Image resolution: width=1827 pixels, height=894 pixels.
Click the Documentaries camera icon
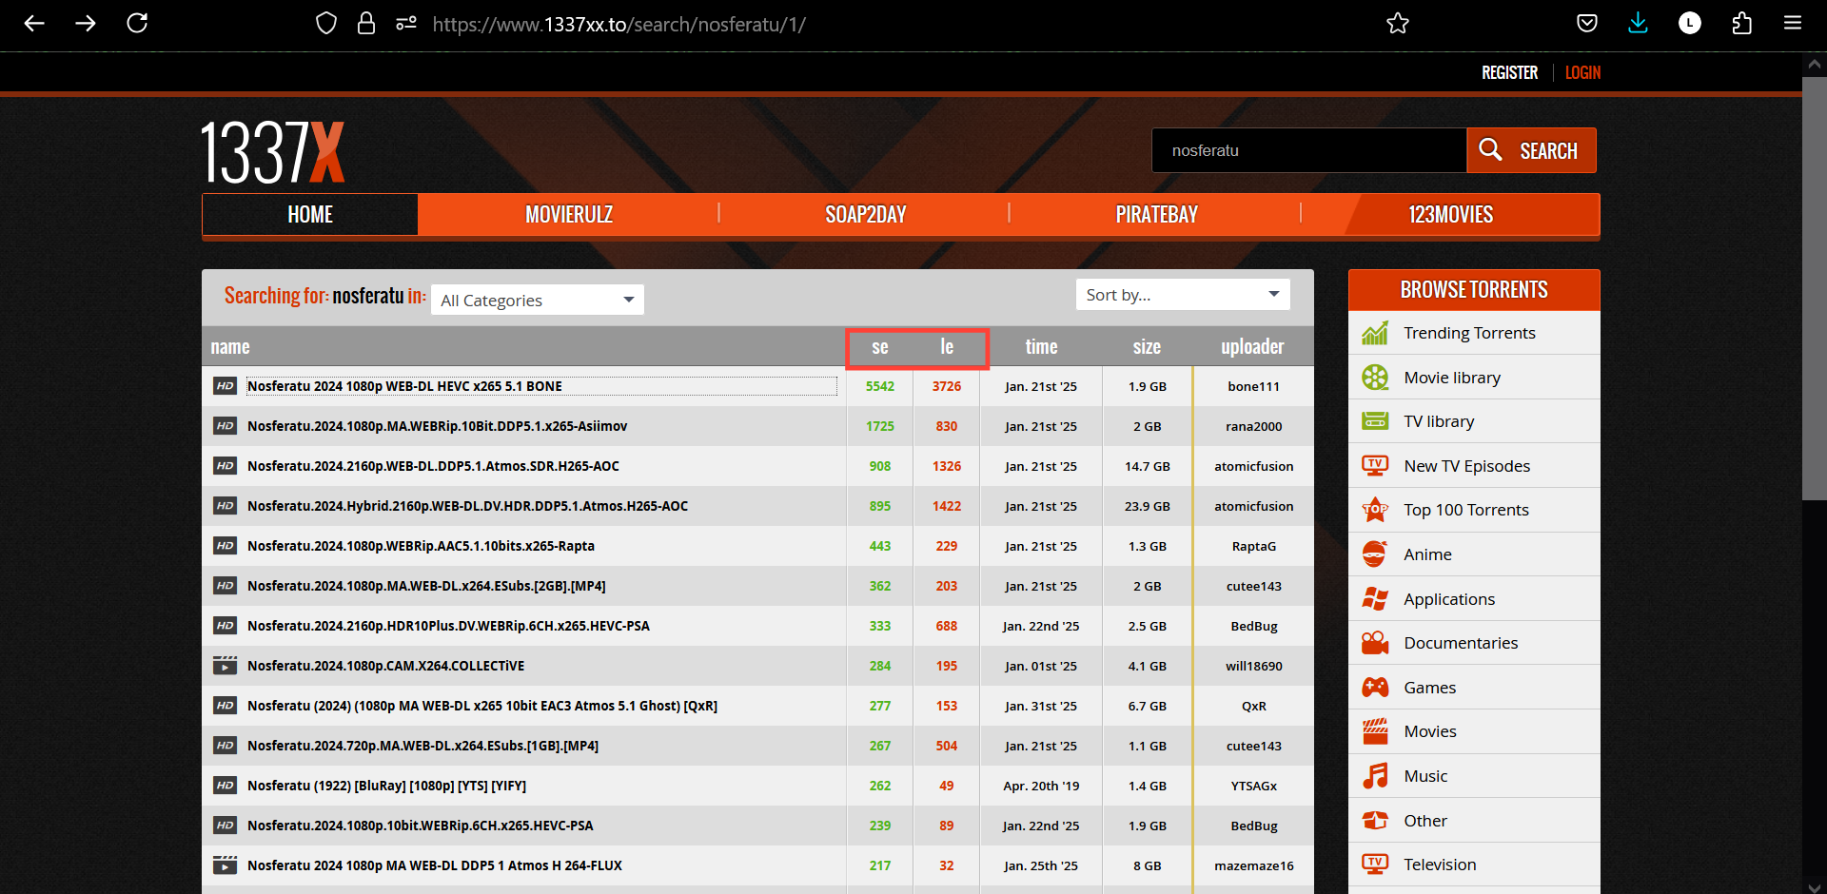click(1375, 643)
